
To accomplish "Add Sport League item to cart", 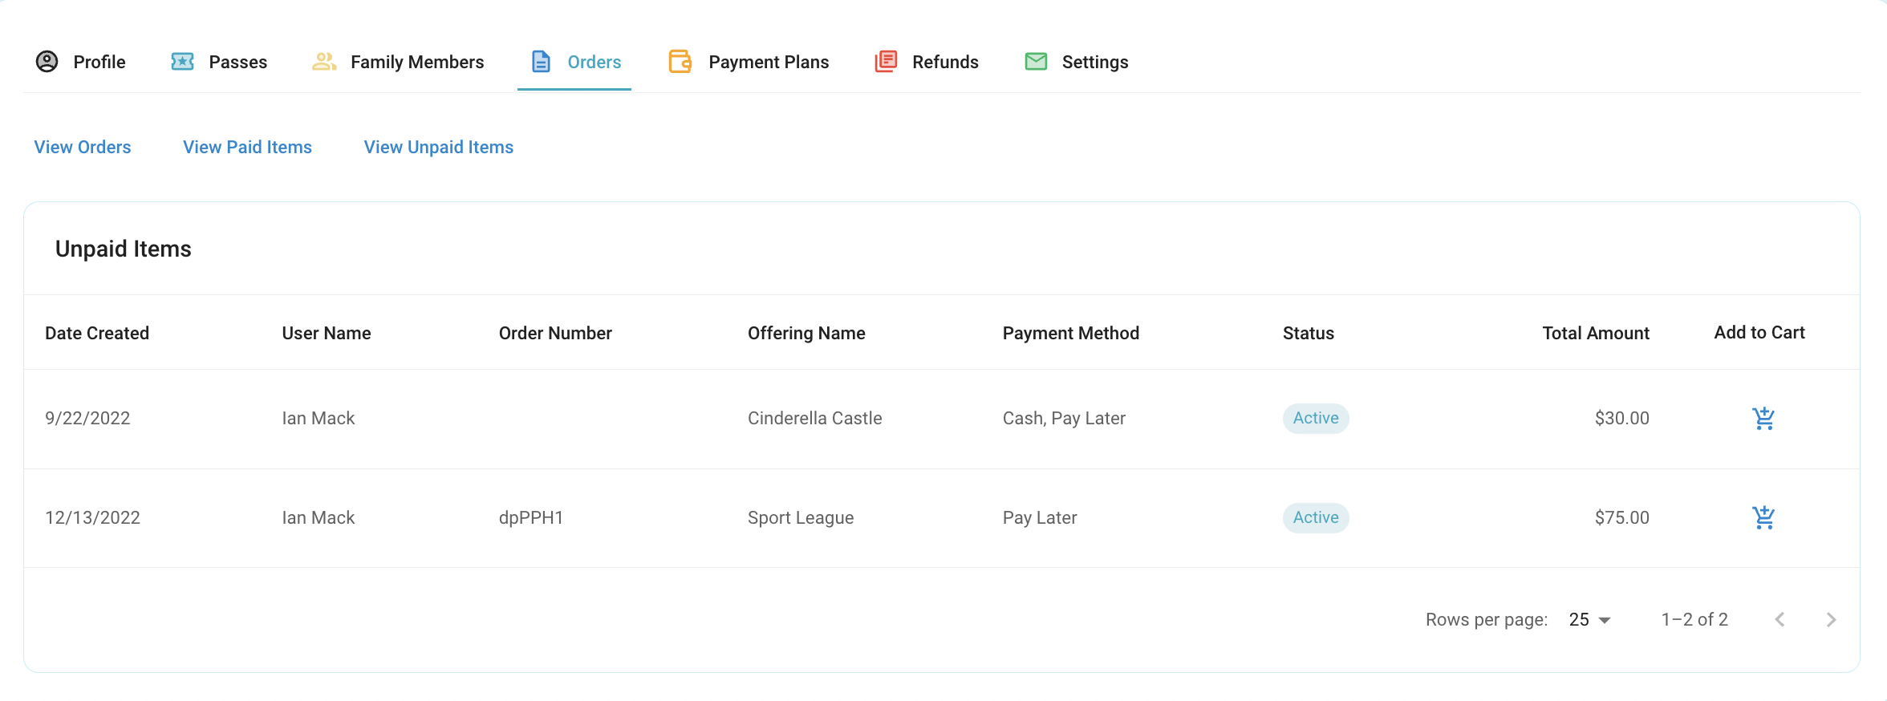I will pos(1763,518).
